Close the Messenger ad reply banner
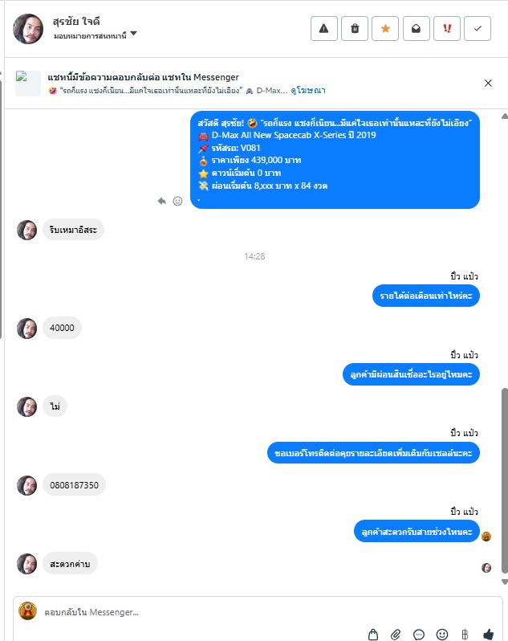Image resolution: width=508 pixels, height=641 pixels. (x=488, y=83)
